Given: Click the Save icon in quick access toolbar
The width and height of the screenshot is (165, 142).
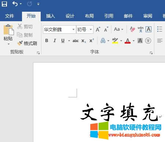Looking at the screenshot, I should (4, 4).
